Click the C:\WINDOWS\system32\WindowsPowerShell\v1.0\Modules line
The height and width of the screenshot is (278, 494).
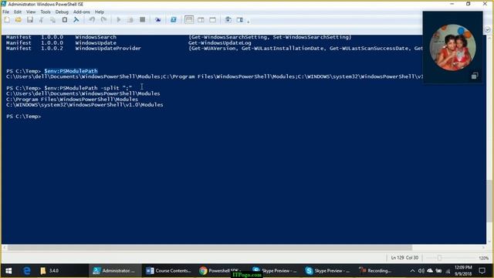point(84,105)
